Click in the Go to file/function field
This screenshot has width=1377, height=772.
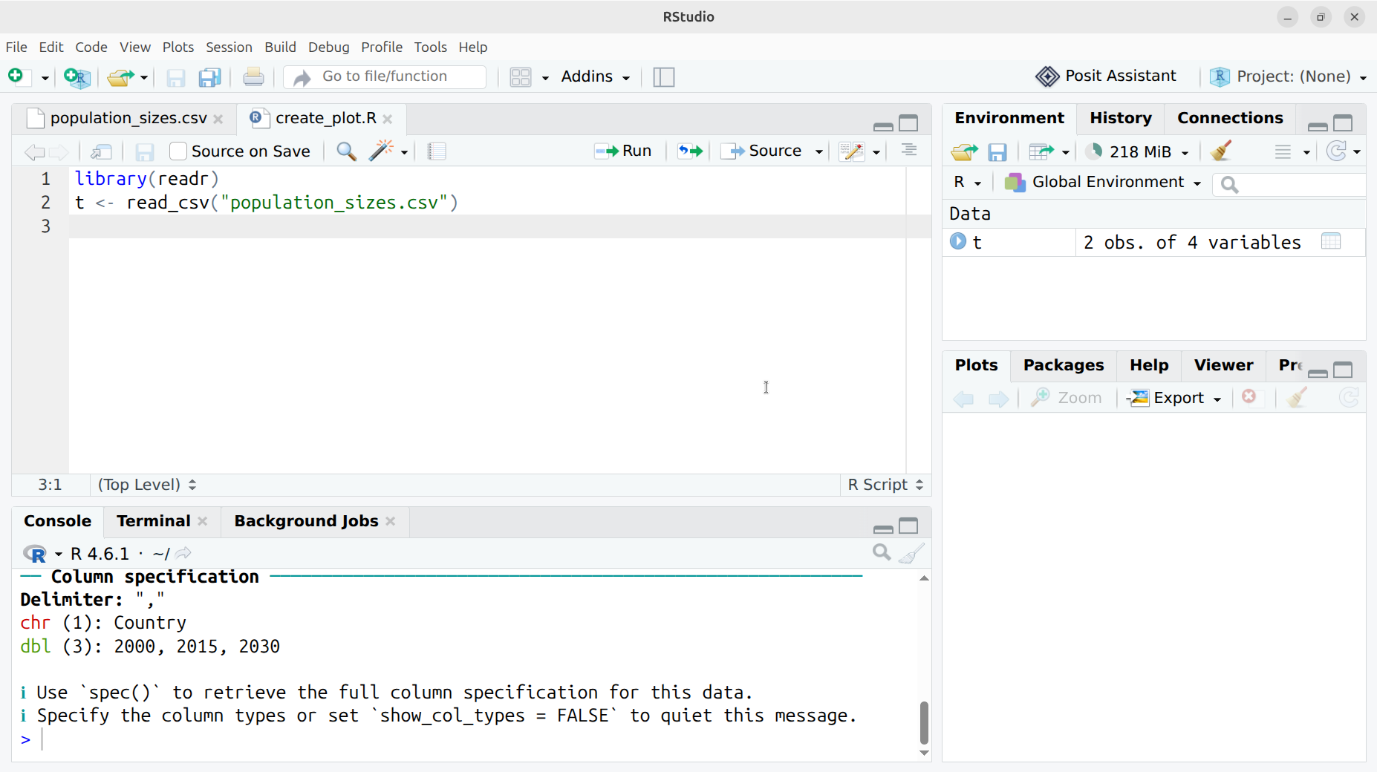(x=384, y=76)
